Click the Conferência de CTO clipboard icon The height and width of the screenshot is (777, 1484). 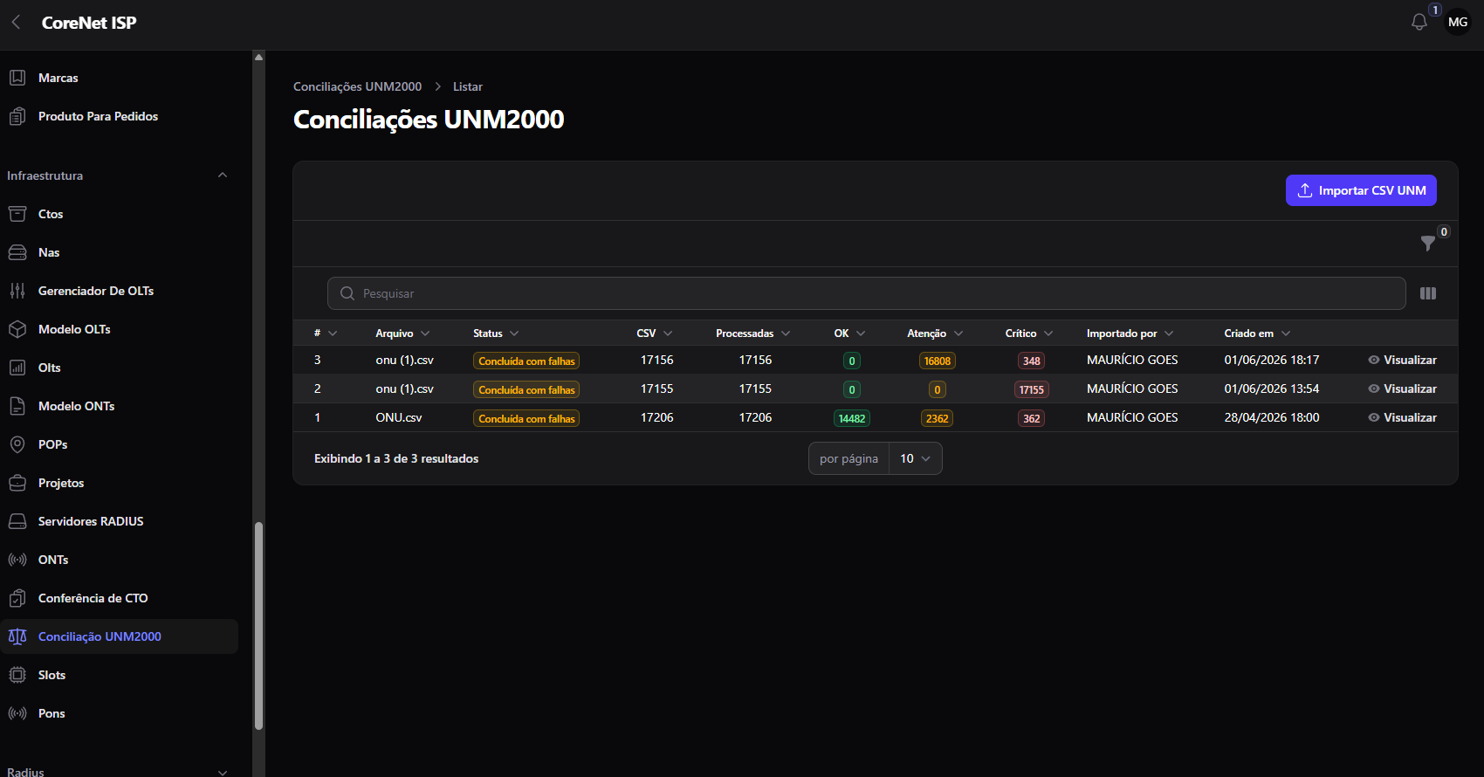click(17, 598)
